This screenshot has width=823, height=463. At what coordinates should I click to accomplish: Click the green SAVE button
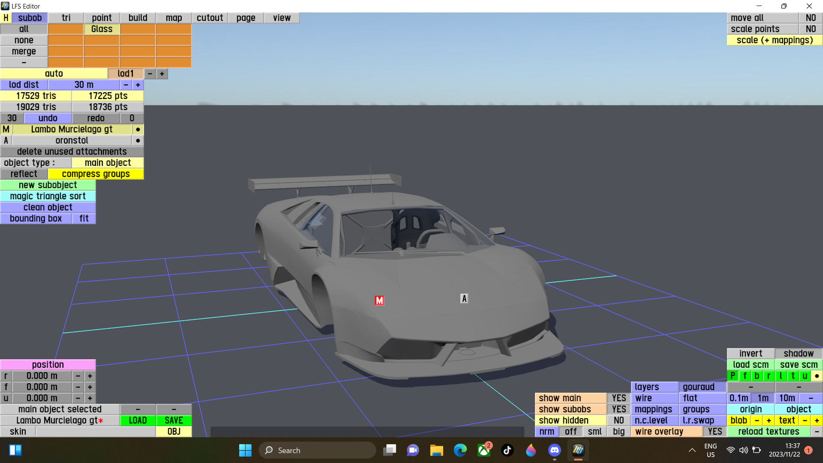pos(174,421)
